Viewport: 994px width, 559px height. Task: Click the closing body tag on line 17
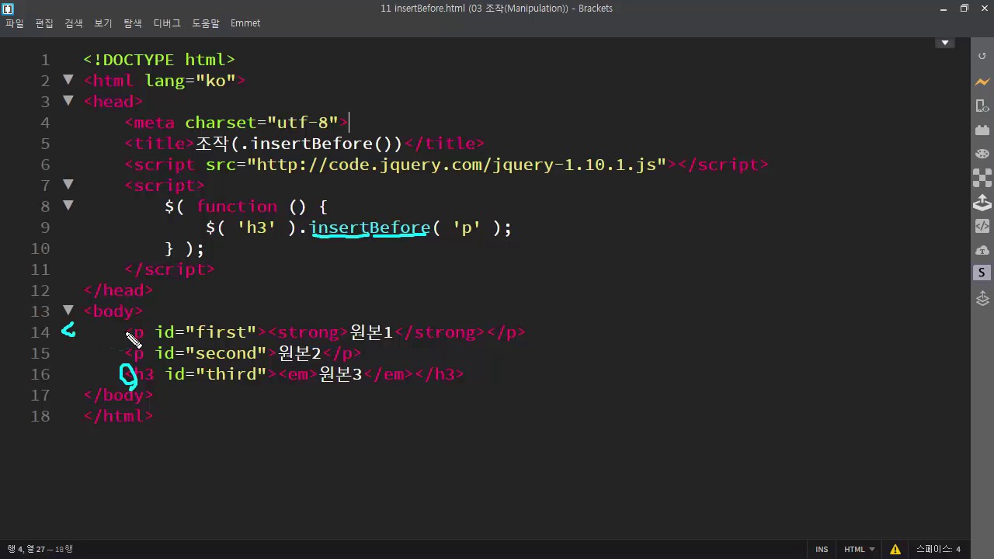point(119,395)
